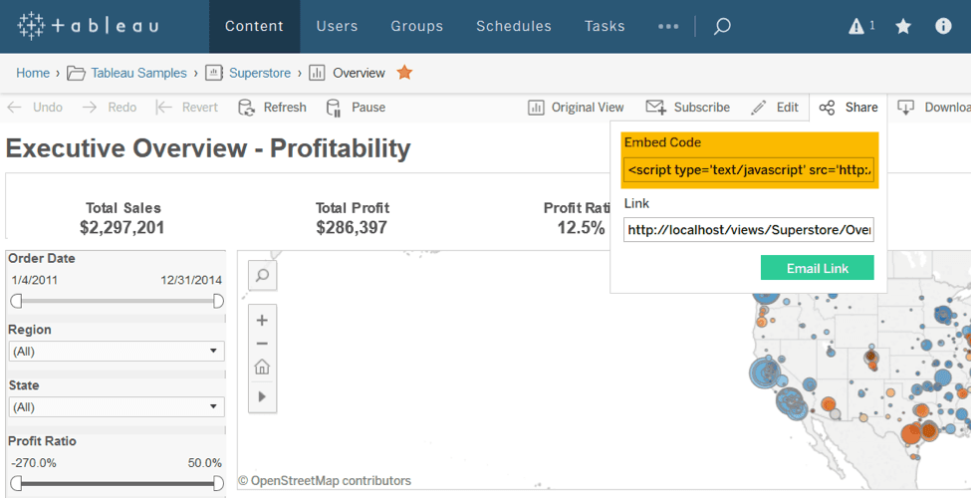The image size is (971, 498).
Task: Zoom out on the map
Action: pos(262,344)
